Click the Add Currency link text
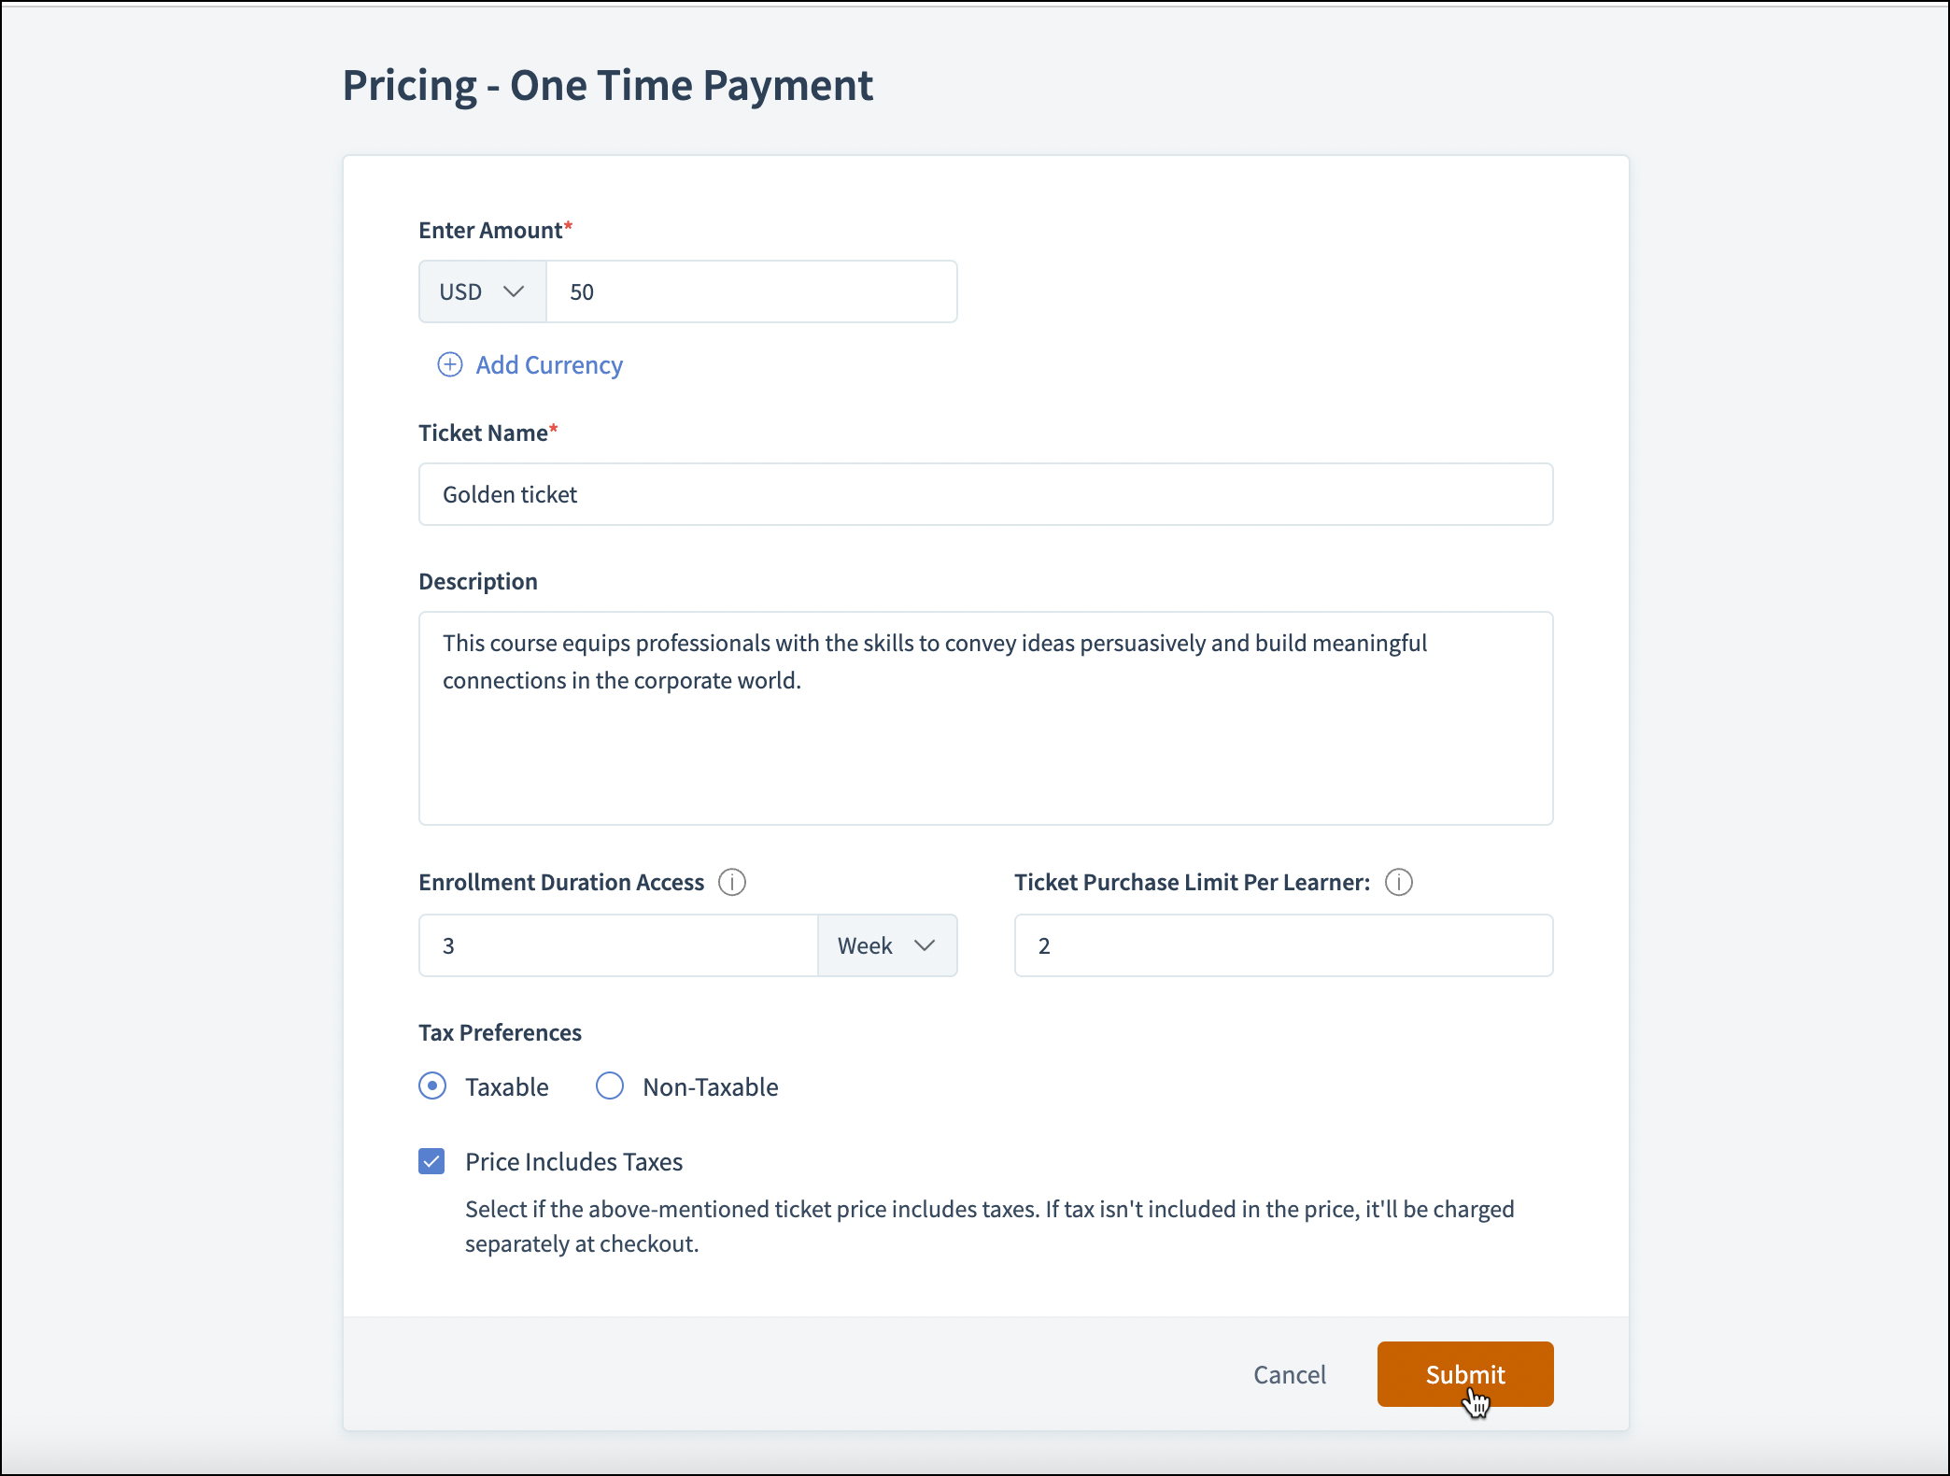This screenshot has height=1476, width=1950. tap(549, 365)
